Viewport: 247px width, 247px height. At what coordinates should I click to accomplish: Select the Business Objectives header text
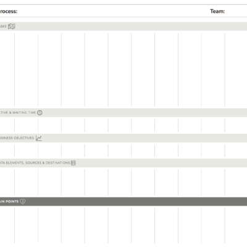pyautogui.click(x=17, y=138)
